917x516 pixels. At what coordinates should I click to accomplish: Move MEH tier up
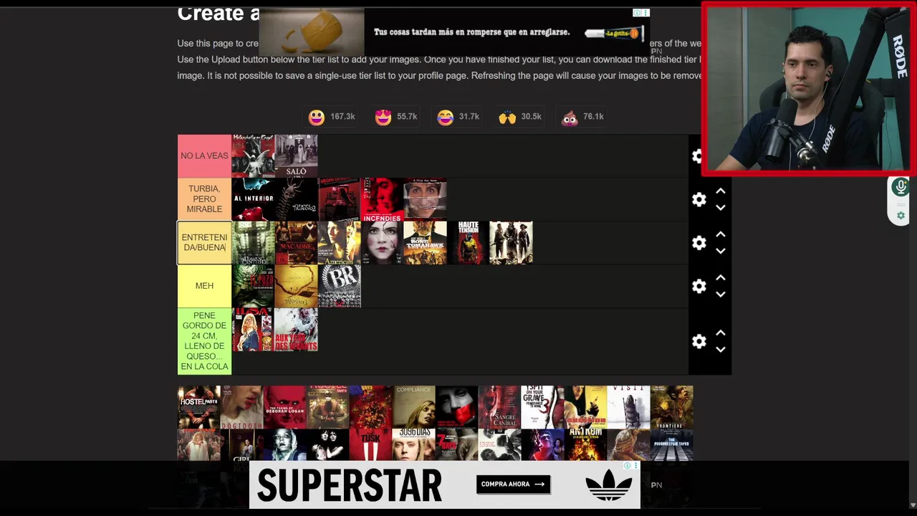(721, 277)
